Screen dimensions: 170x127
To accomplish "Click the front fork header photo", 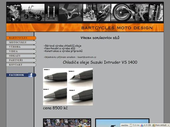I will 52,13.
